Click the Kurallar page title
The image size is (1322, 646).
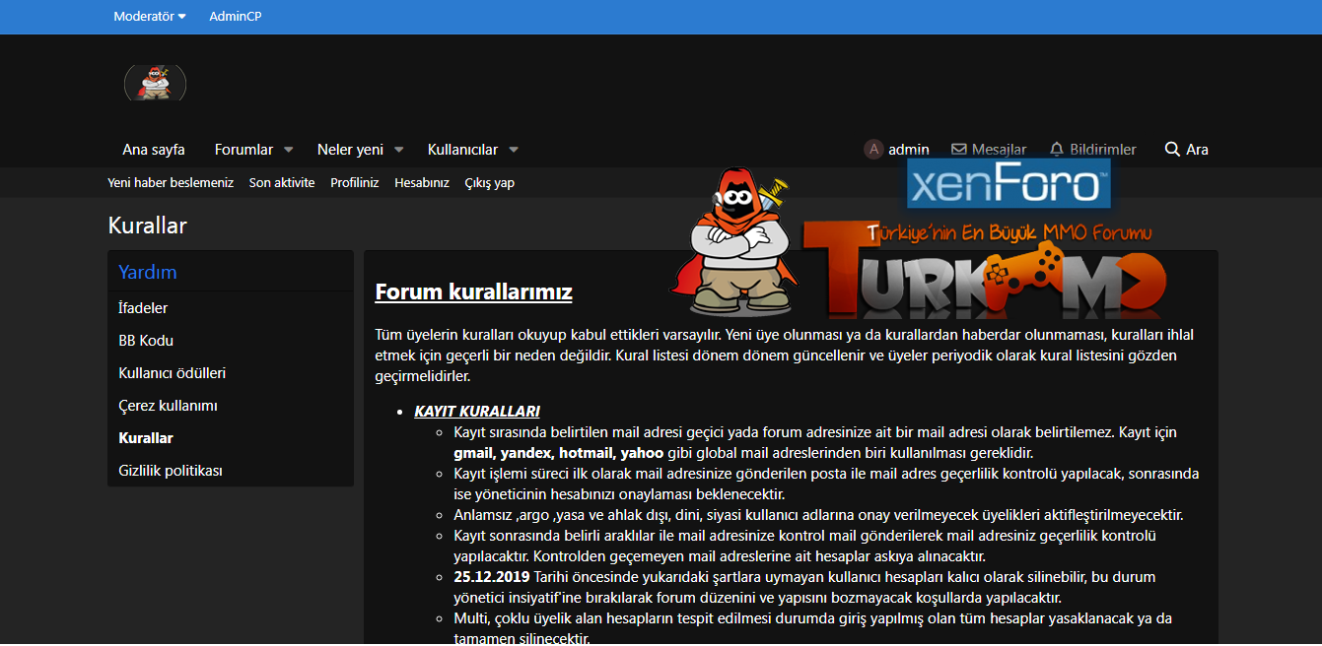[148, 226]
